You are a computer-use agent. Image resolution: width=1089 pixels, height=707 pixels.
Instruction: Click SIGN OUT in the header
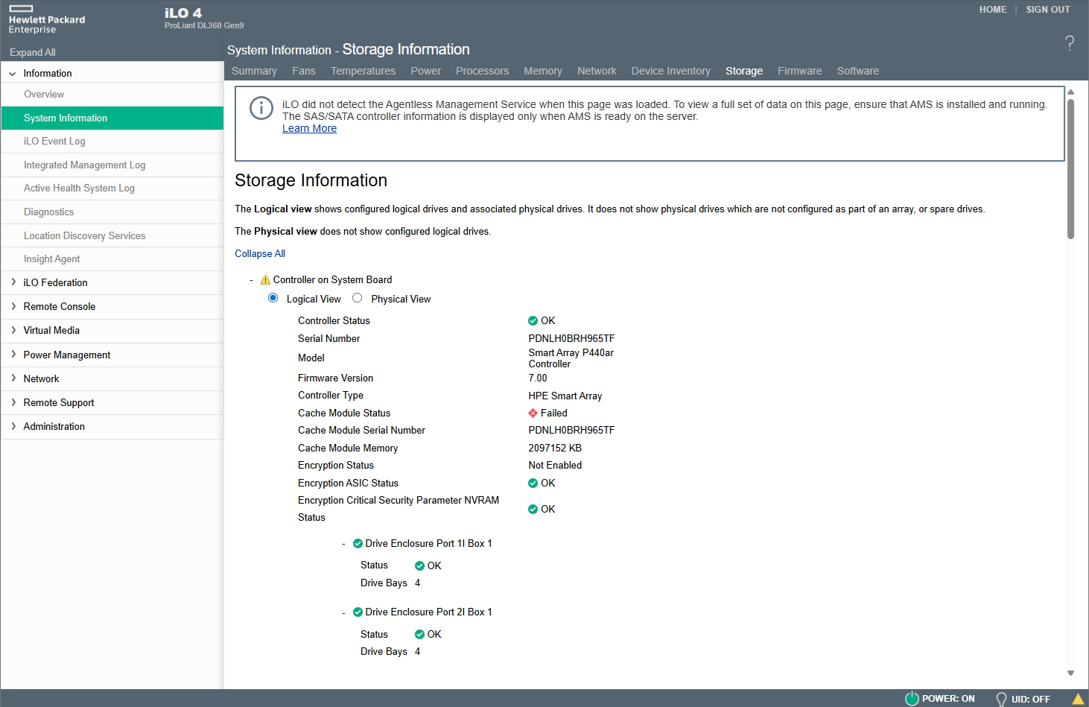coord(1048,10)
